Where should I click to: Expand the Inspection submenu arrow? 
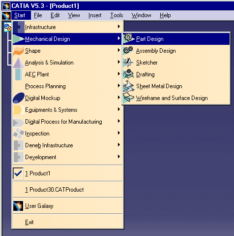119,133
